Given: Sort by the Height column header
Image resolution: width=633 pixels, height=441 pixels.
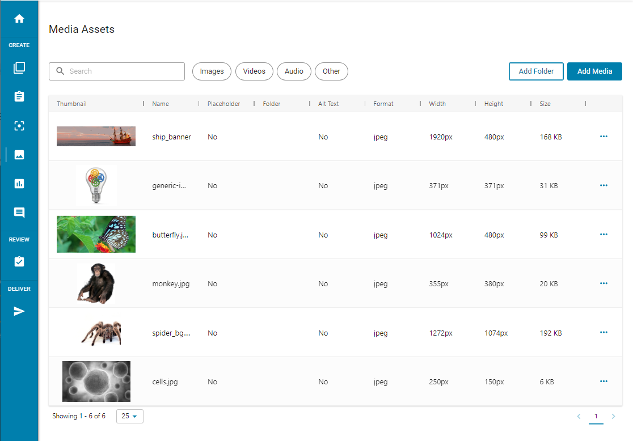Looking at the screenshot, I should point(493,104).
